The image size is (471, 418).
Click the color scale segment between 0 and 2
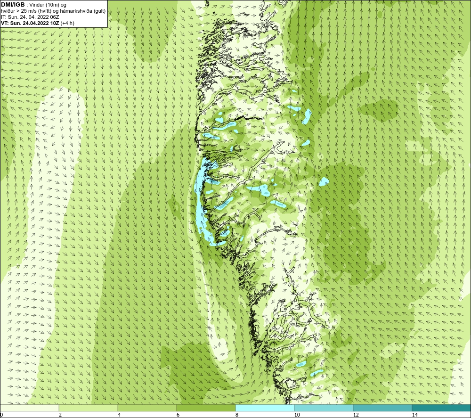(x=29, y=408)
